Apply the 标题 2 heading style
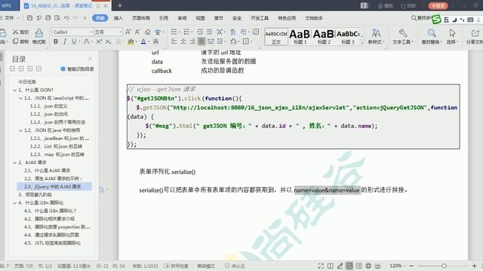The height and width of the screenshot is (271, 483). tap(324, 37)
